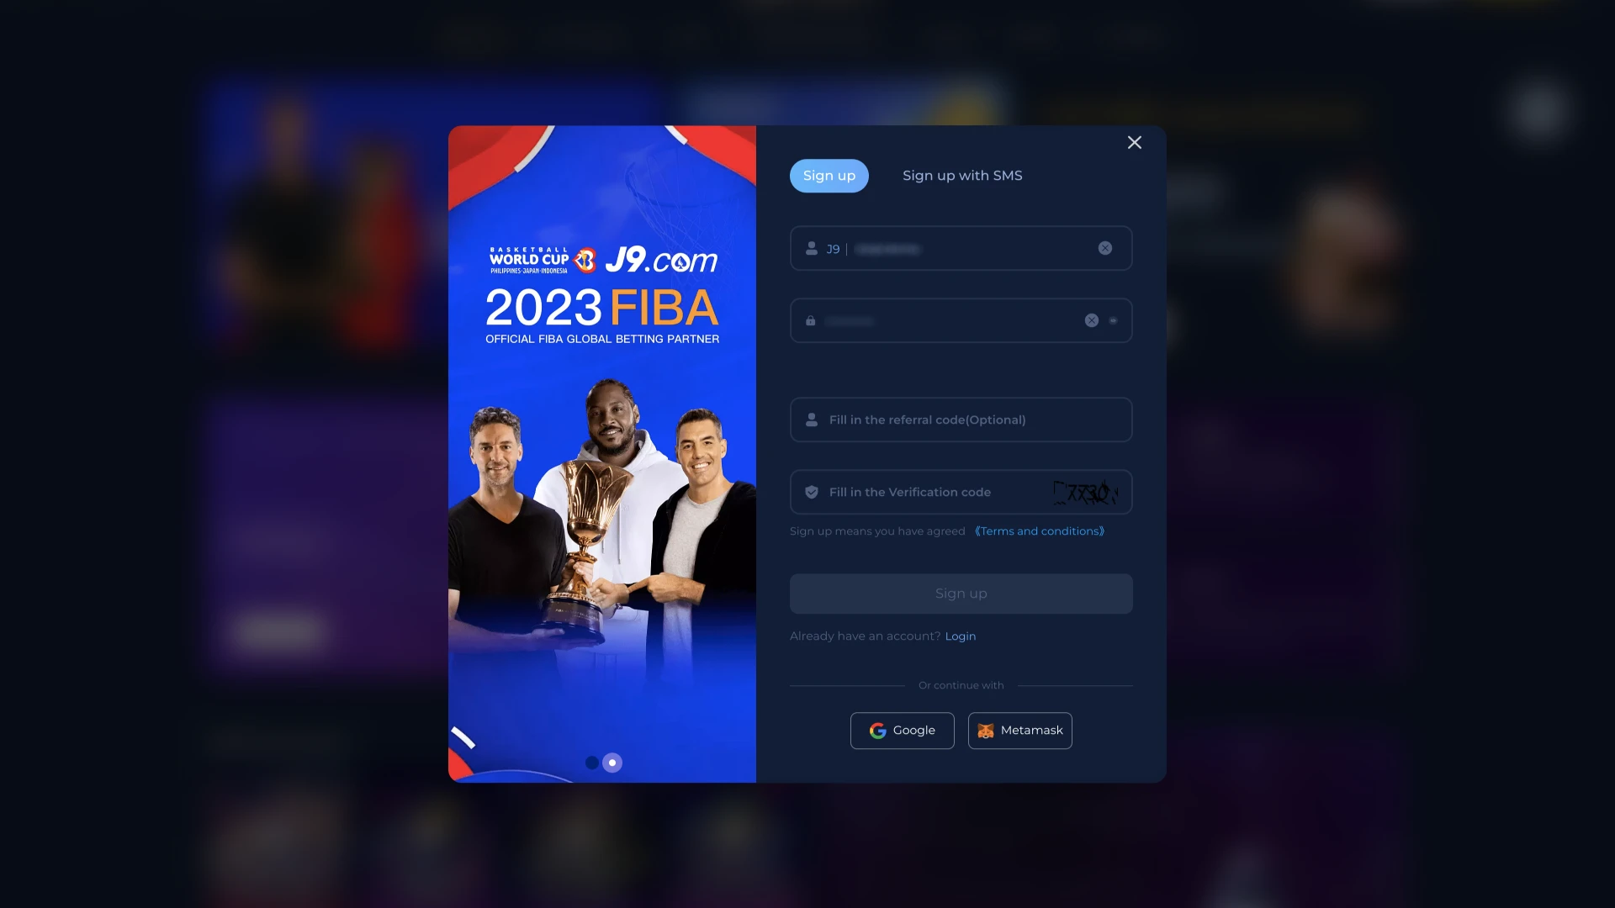The width and height of the screenshot is (1615, 908).
Task: Switch to Sign up with SMS tab
Action: point(961,175)
